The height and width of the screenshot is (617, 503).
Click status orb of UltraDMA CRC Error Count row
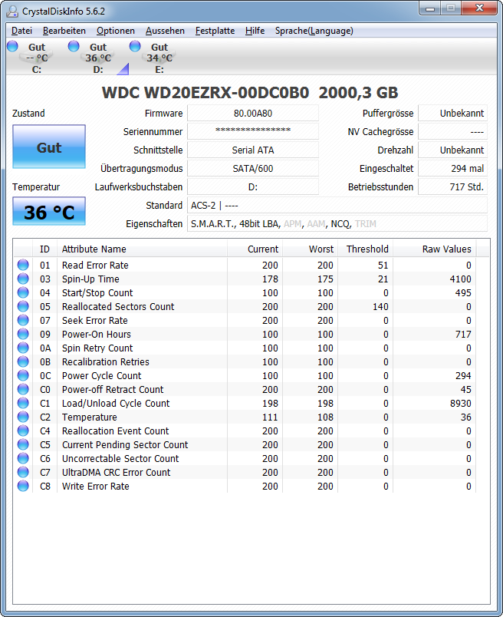coord(23,472)
